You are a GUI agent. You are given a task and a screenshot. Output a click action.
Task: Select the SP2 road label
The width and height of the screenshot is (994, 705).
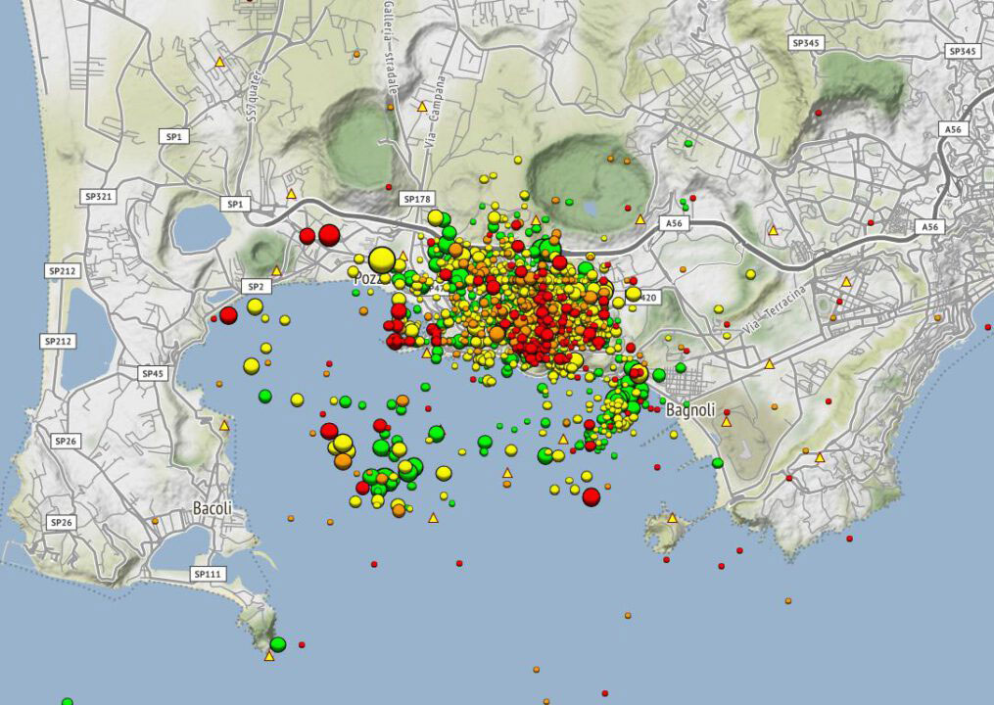tap(256, 287)
